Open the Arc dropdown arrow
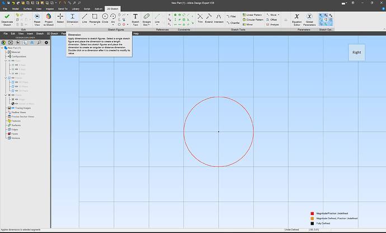The height and width of the screenshot is (233, 386). click(x=113, y=25)
